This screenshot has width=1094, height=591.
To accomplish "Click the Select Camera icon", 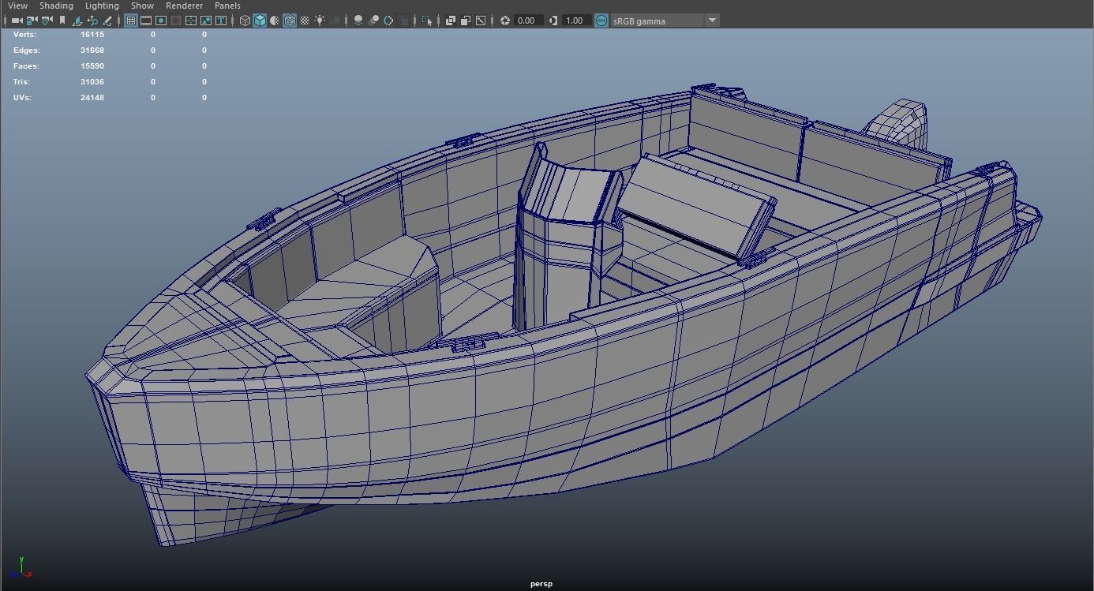I will coord(17,21).
